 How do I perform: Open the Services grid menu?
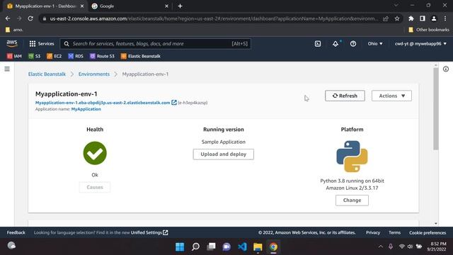(x=42, y=44)
